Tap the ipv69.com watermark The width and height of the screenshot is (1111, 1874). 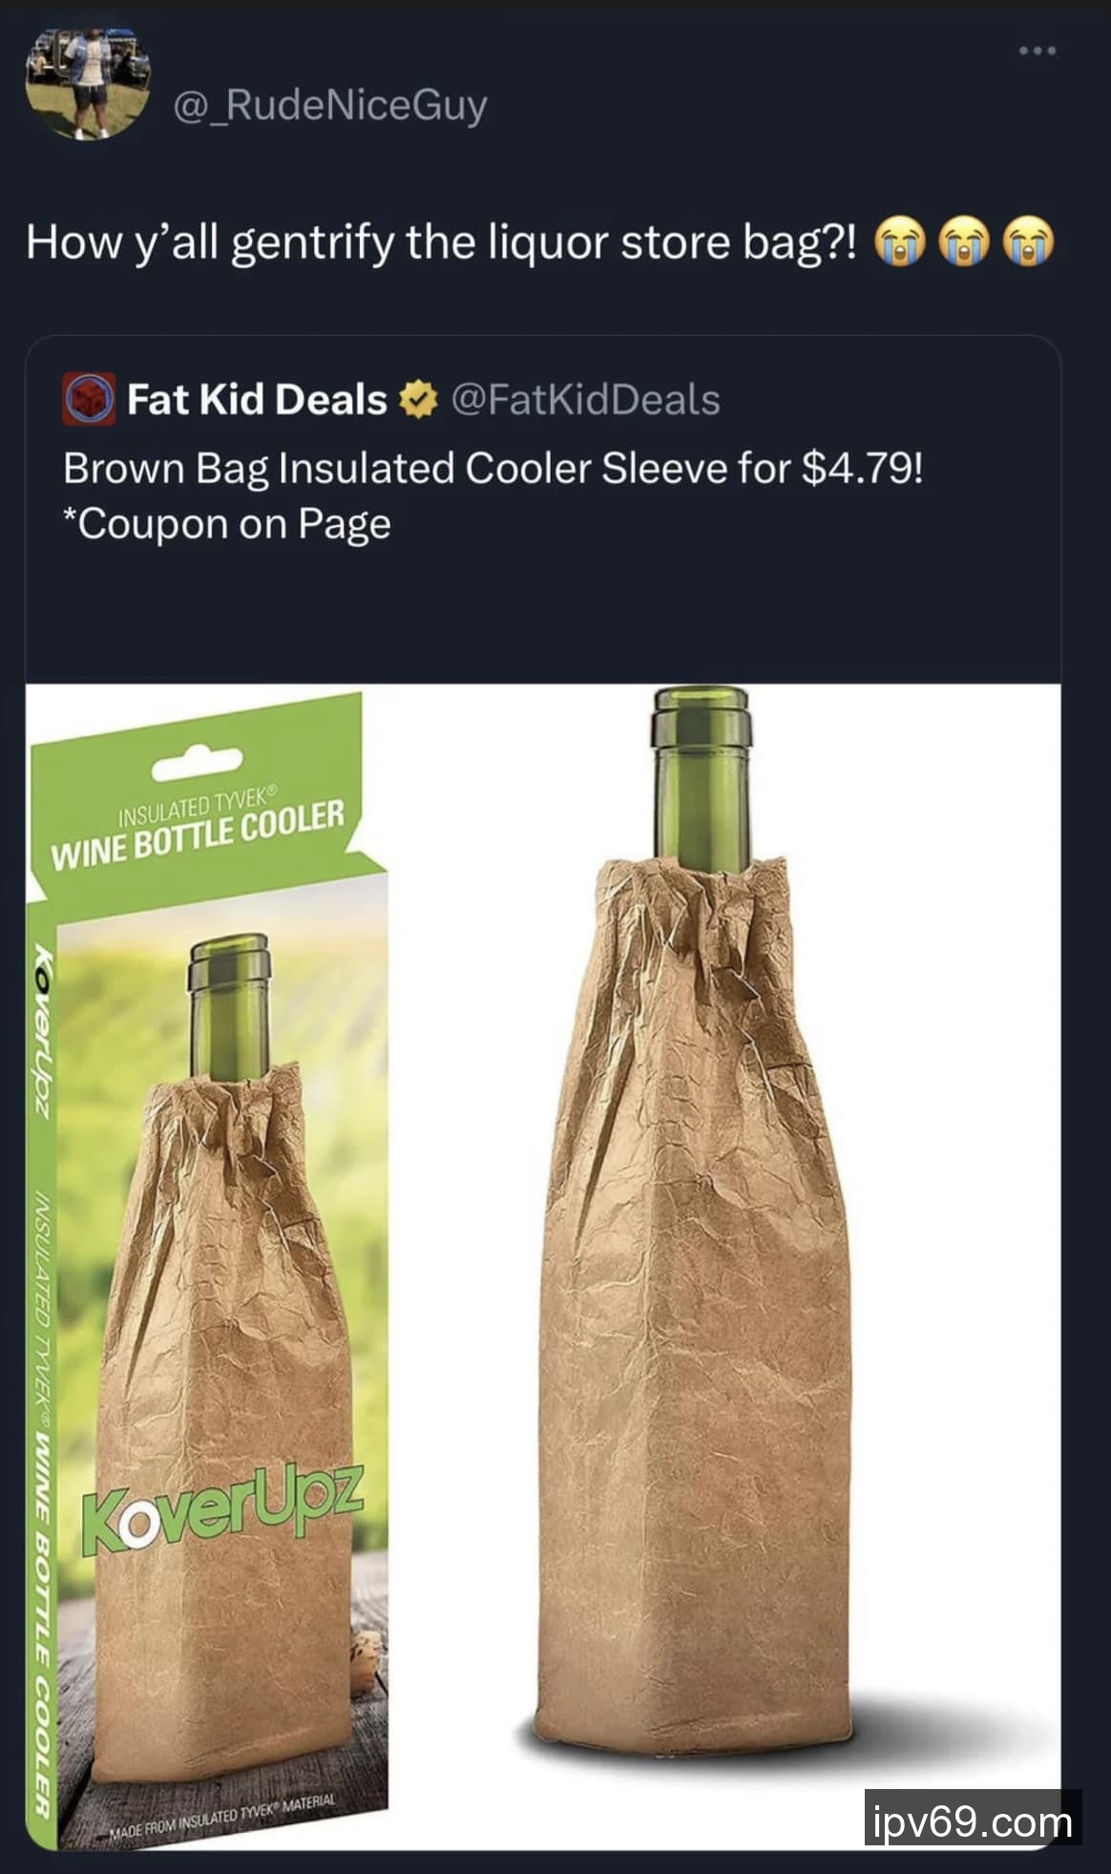(973, 1822)
